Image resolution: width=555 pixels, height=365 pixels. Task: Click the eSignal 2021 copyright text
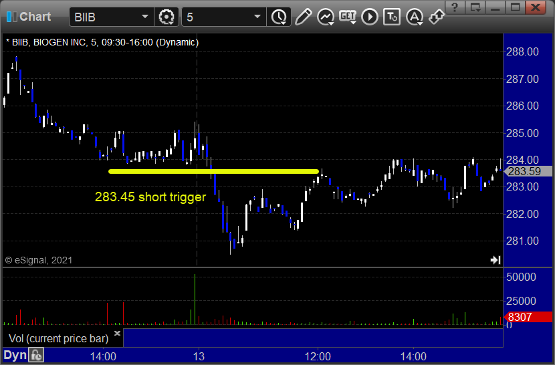pyautogui.click(x=39, y=260)
